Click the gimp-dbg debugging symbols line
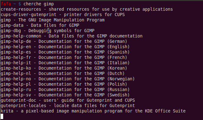The width and height of the screenshot is (203, 120). 48,31
